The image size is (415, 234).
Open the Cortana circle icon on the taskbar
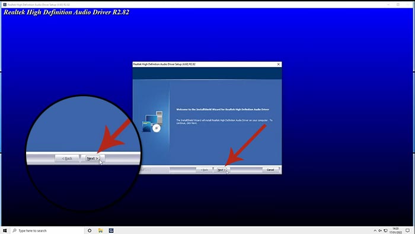pyautogui.click(x=90, y=230)
